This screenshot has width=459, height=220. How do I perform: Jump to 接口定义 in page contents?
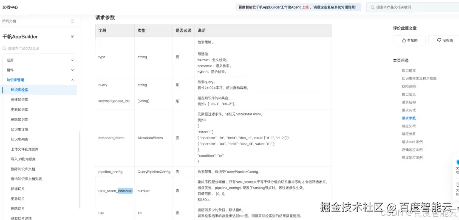click(409, 94)
